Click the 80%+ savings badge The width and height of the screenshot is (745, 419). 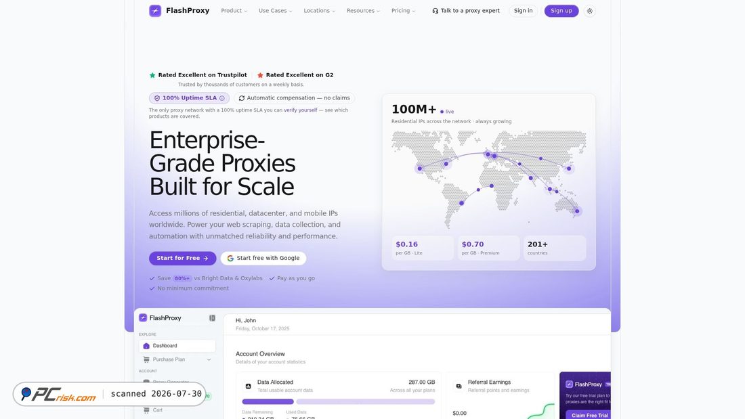pyautogui.click(x=182, y=278)
